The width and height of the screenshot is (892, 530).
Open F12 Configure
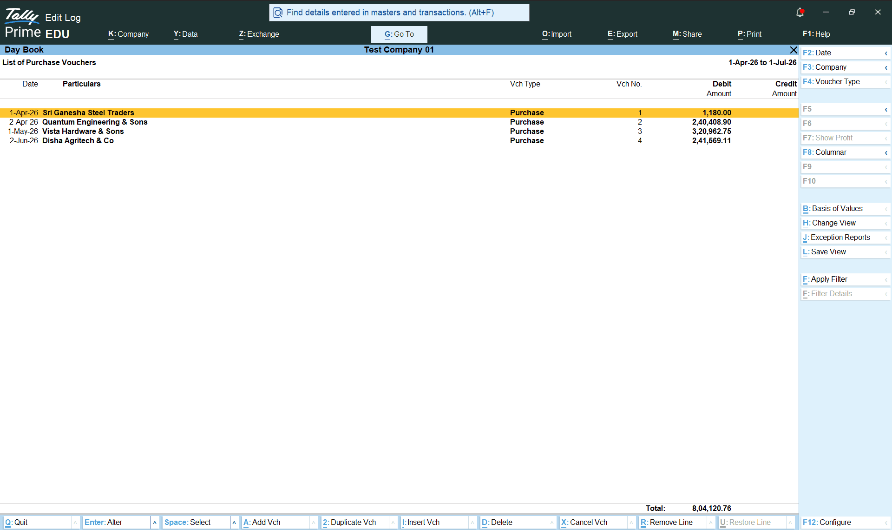pos(841,523)
